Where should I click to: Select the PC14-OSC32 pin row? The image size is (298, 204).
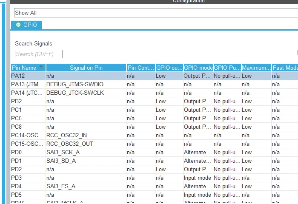tap(154, 135)
